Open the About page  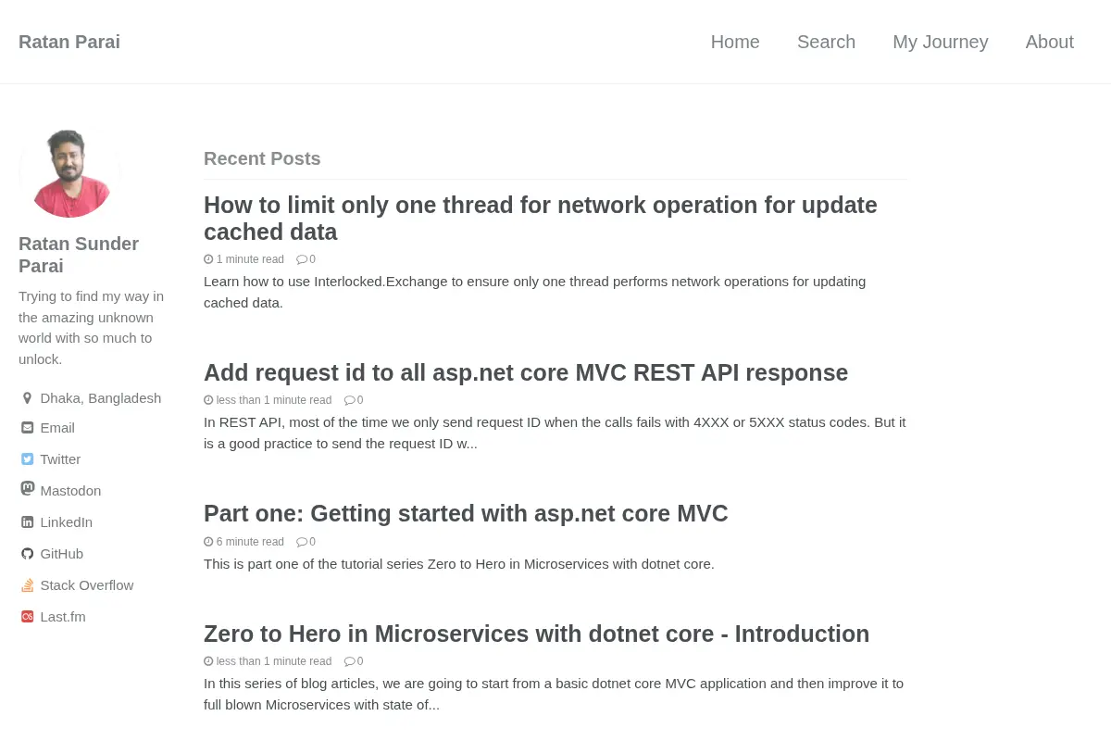pyautogui.click(x=1050, y=42)
